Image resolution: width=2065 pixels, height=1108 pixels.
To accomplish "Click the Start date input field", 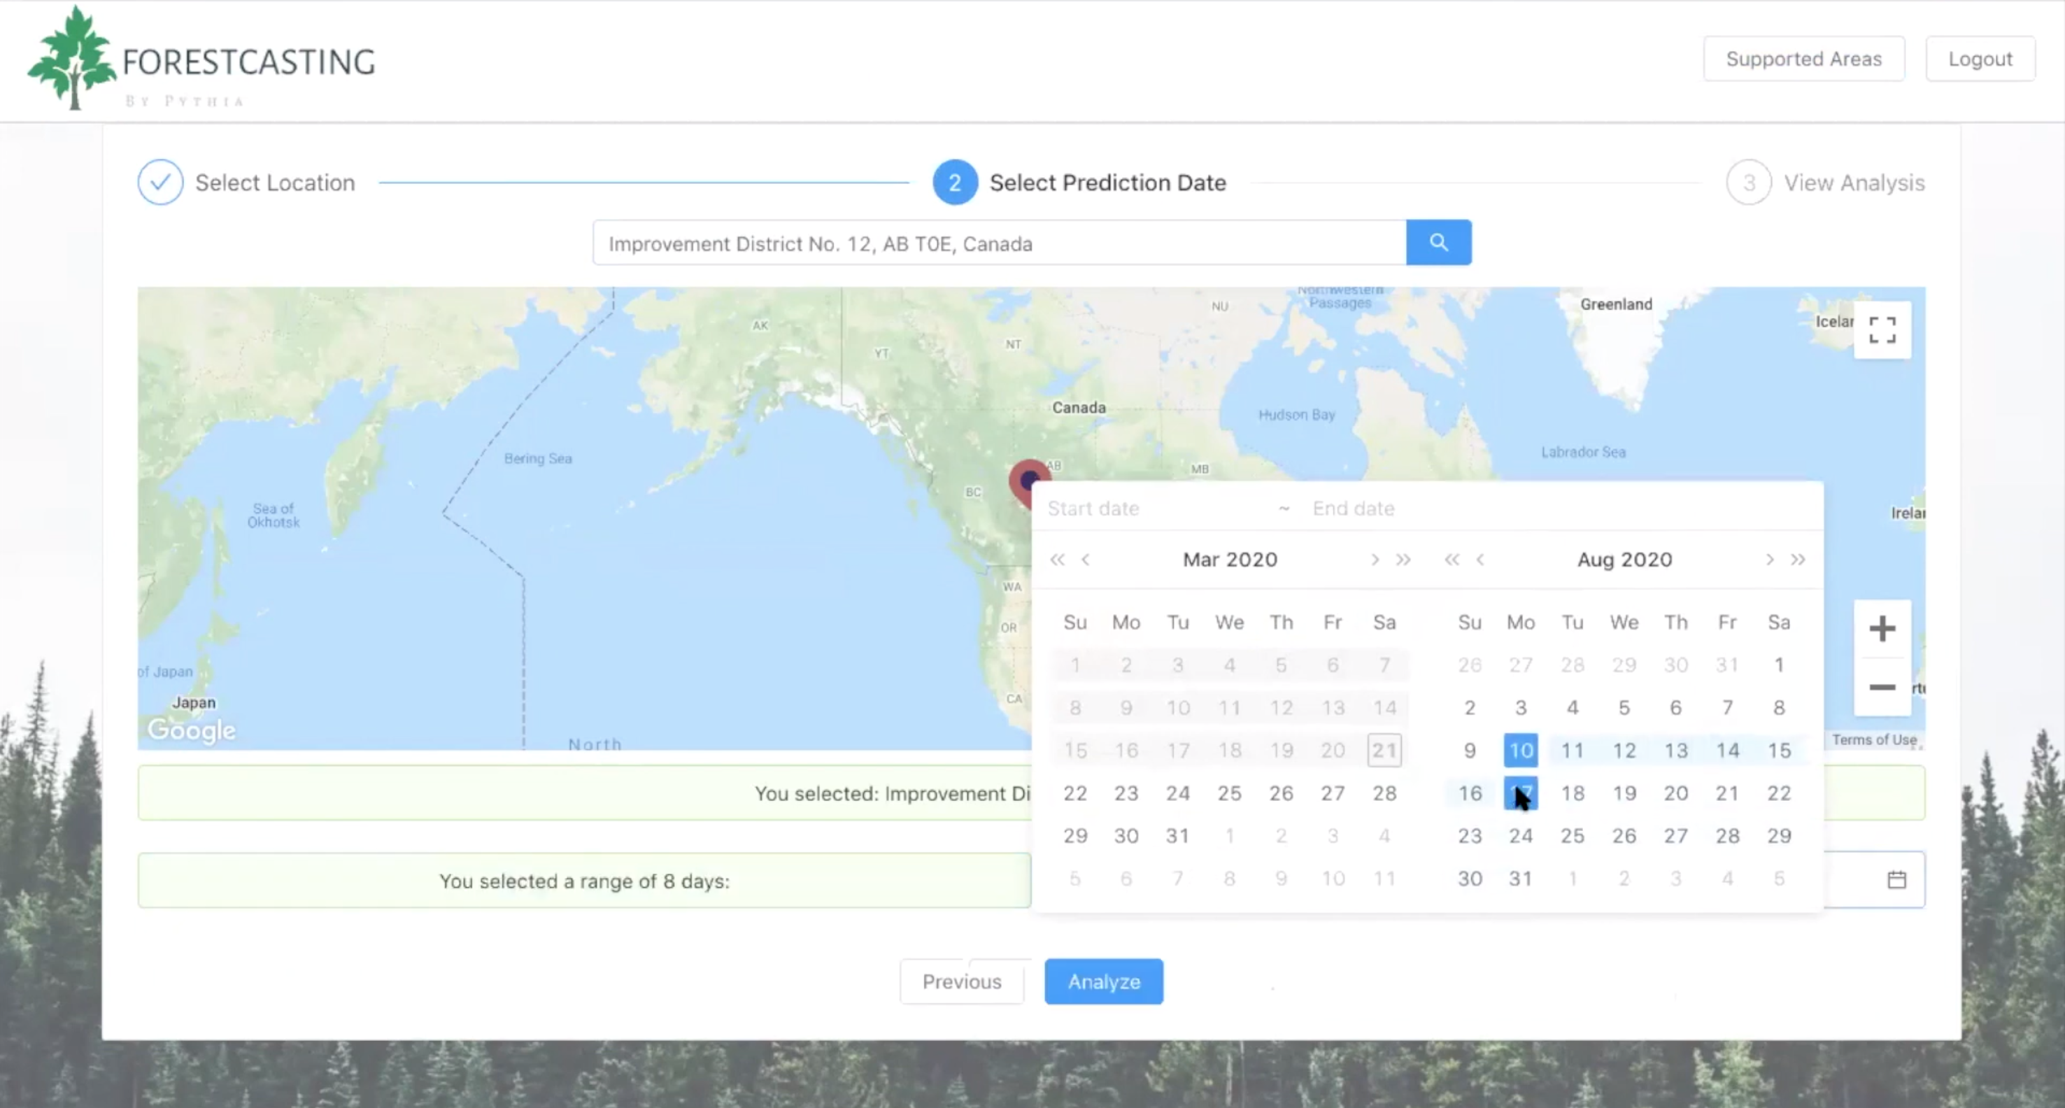I will click(1154, 509).
